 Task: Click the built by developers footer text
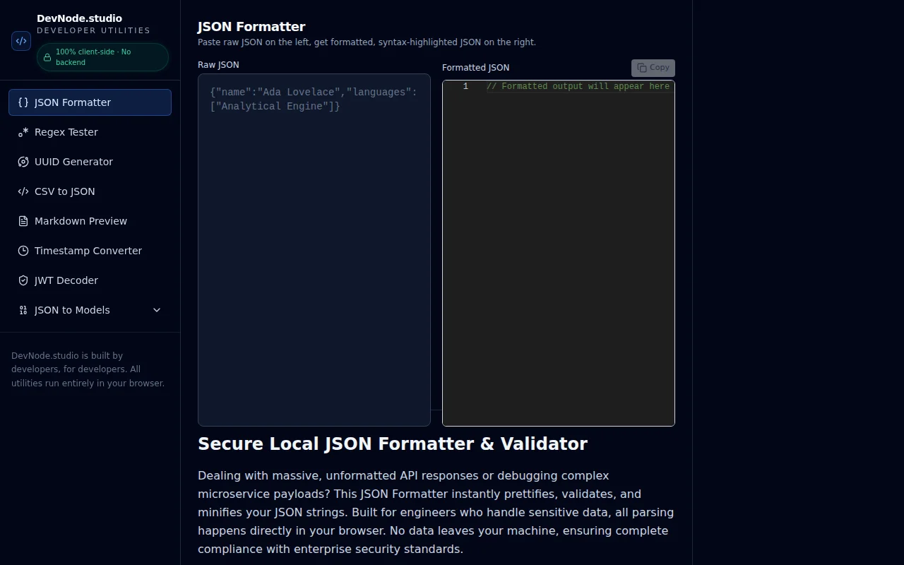click(x=88, y=369)
